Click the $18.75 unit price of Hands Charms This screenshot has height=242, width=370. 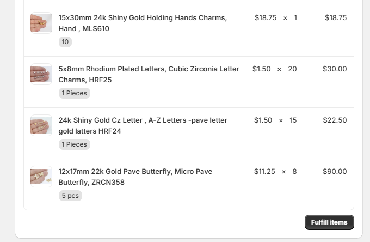point(265,17)
